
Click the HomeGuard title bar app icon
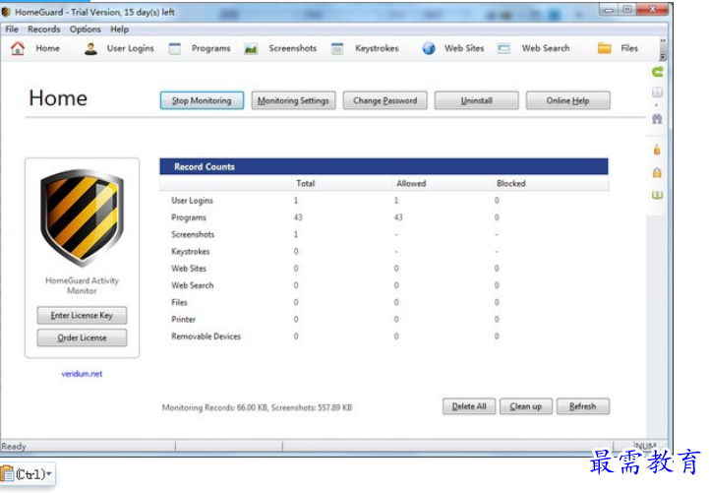[6, 12]
